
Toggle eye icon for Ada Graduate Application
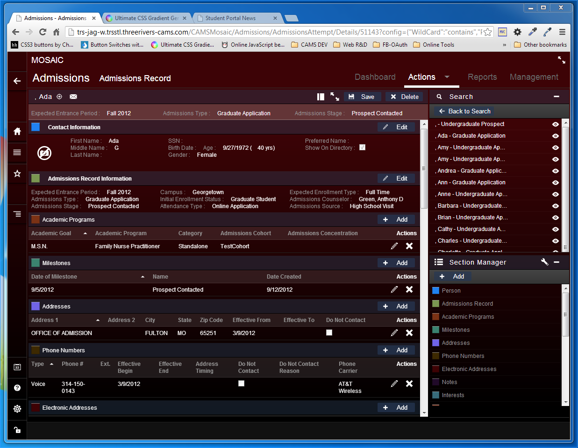coord(555,136)
